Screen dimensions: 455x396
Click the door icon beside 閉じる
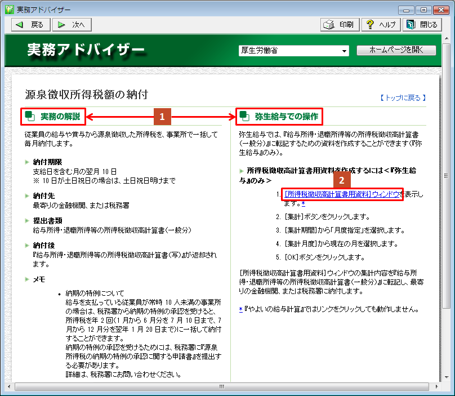click(x=411, y=25)
